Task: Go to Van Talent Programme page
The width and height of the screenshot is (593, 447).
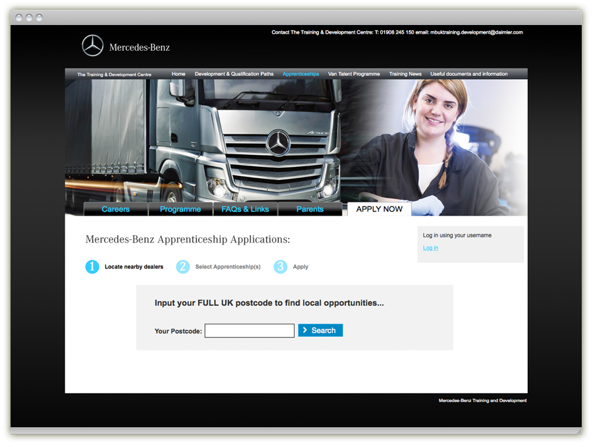Action: tap(354, 74)
